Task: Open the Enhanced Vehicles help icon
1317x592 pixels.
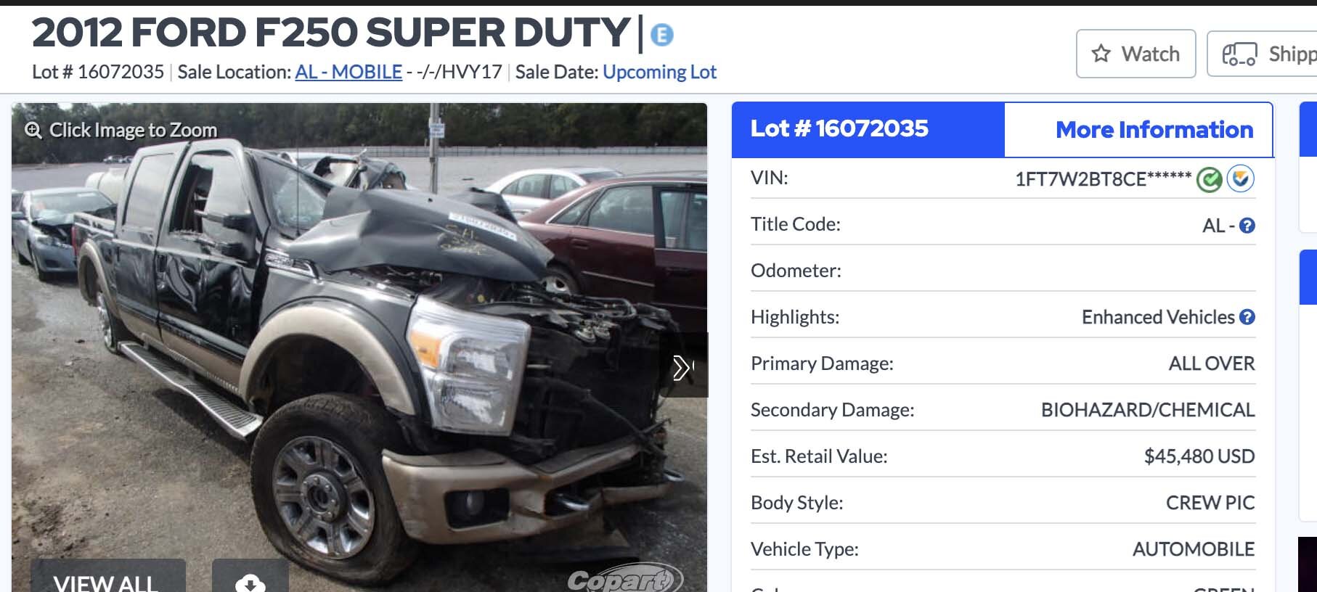Action: click(x=1247, y=317)
